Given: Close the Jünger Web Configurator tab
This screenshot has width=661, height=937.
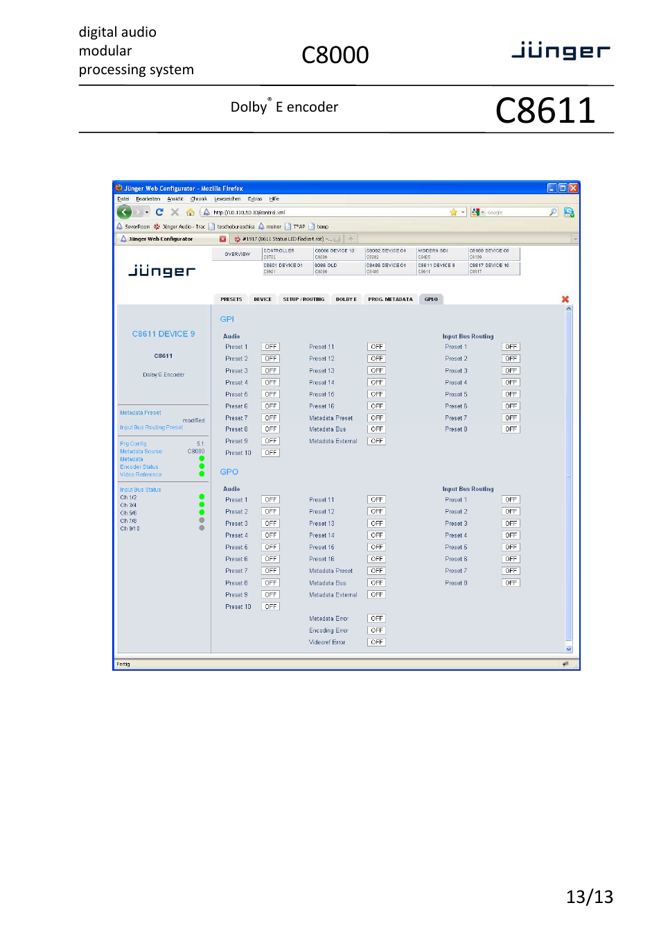Looking at the screenshot, I should (222, 239).
